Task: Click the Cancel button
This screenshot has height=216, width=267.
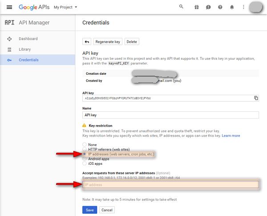Action: pos(107,210)
